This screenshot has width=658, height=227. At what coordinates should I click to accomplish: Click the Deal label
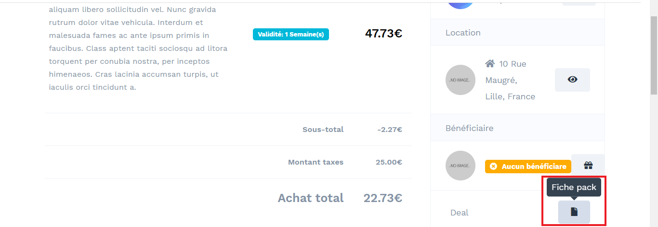click(460, 213)
